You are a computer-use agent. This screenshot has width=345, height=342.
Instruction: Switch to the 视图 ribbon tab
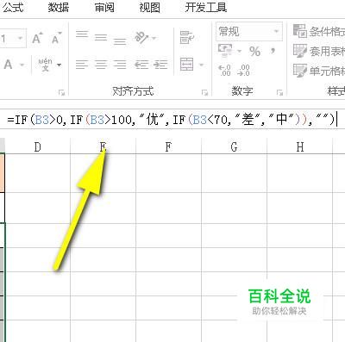point(149,7)
